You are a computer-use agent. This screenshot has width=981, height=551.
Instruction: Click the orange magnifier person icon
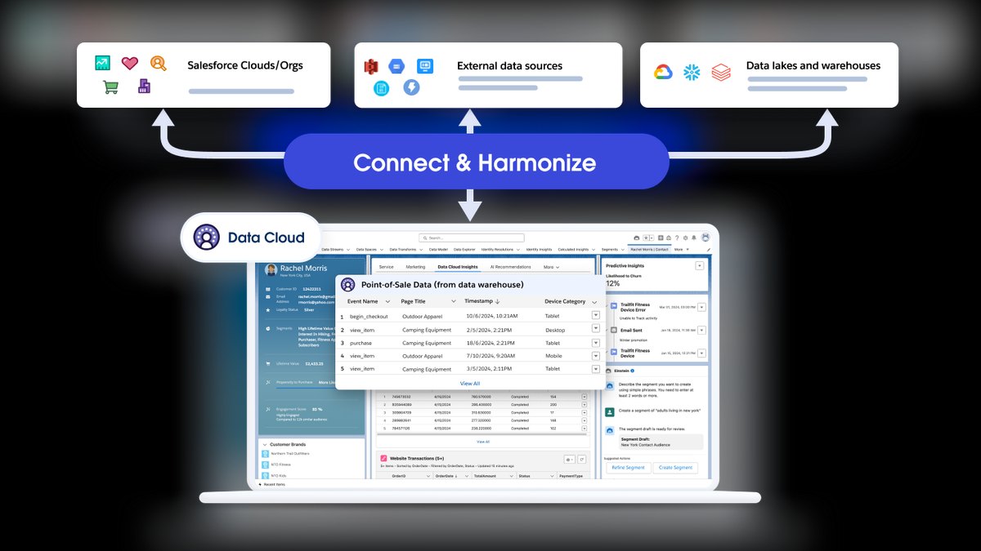[158, 63]
